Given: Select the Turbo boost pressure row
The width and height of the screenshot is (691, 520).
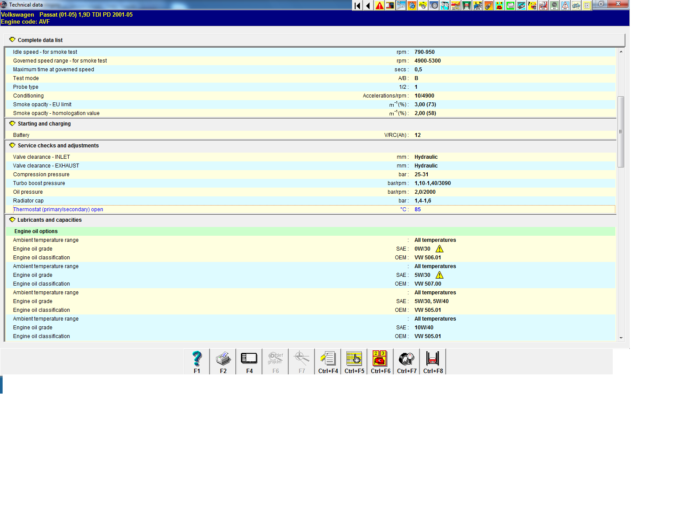Looking at the screenshot, I should [311, 183].
